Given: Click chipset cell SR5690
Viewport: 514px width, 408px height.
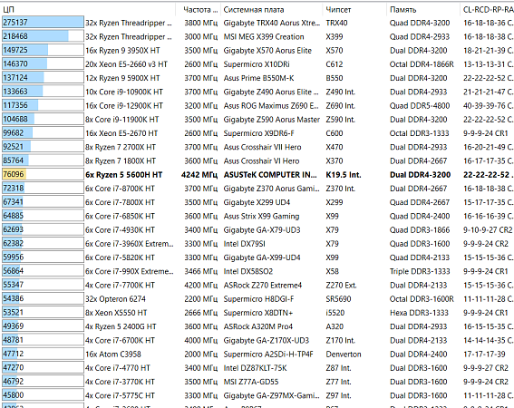Looking at the screenshot, I should (338, 299).
